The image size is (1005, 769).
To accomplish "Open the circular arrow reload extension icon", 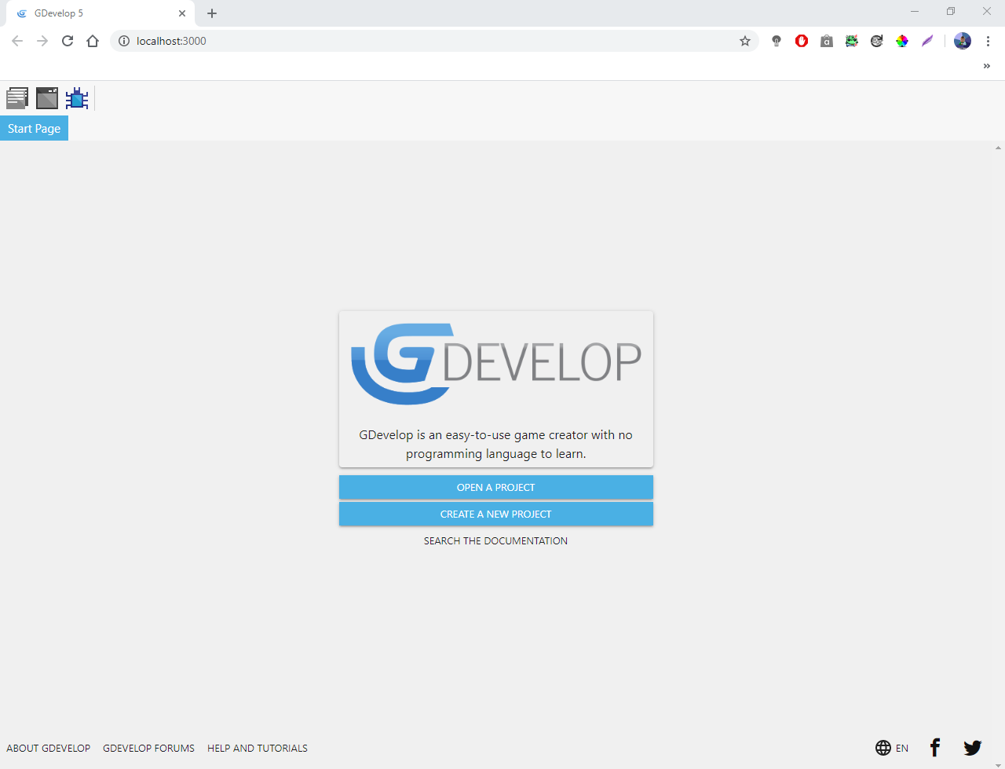I will click(x=877, y=41).
